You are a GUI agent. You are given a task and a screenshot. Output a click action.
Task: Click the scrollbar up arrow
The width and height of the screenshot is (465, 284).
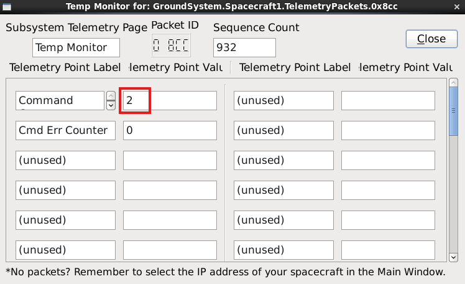pyautogui.click(x=453, y=83)
